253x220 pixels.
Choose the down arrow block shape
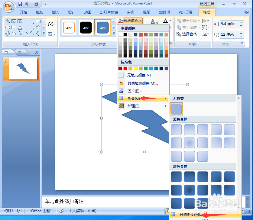click(8, 33)
